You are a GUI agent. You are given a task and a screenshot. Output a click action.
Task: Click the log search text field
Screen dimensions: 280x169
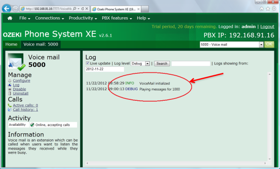click(x=191, y=64)
